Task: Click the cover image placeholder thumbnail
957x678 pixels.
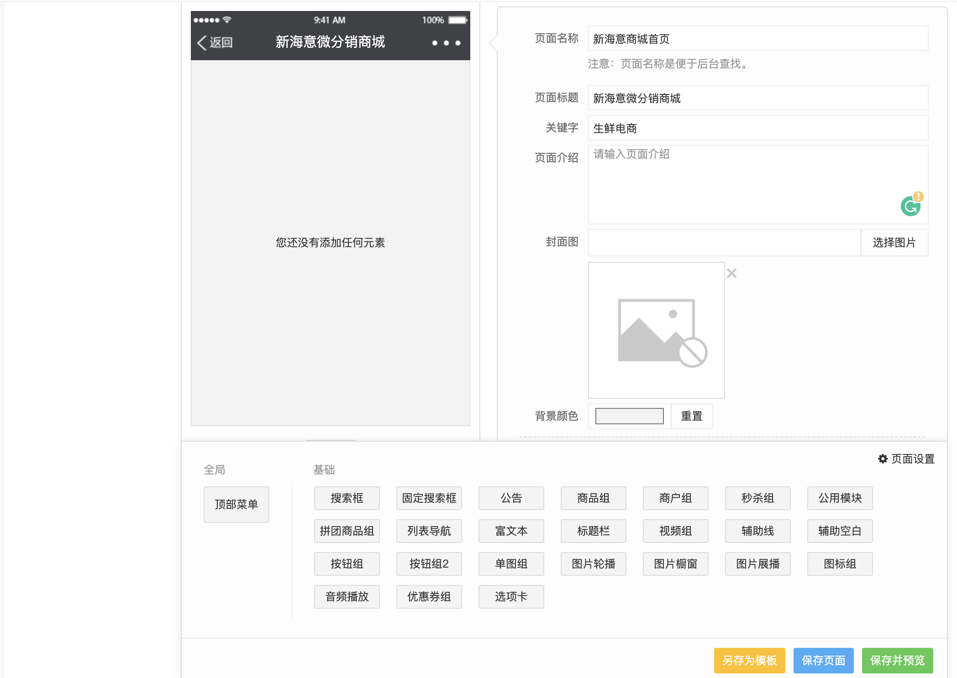Action: click(656, 330)
